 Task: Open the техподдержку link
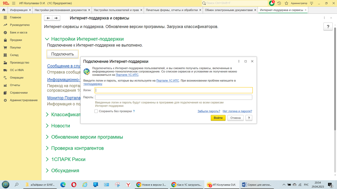[x=93, y=84]
